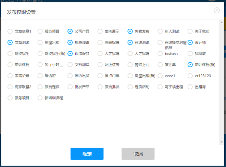Enable the 商家联盟2 checkbox

point(10,87)
